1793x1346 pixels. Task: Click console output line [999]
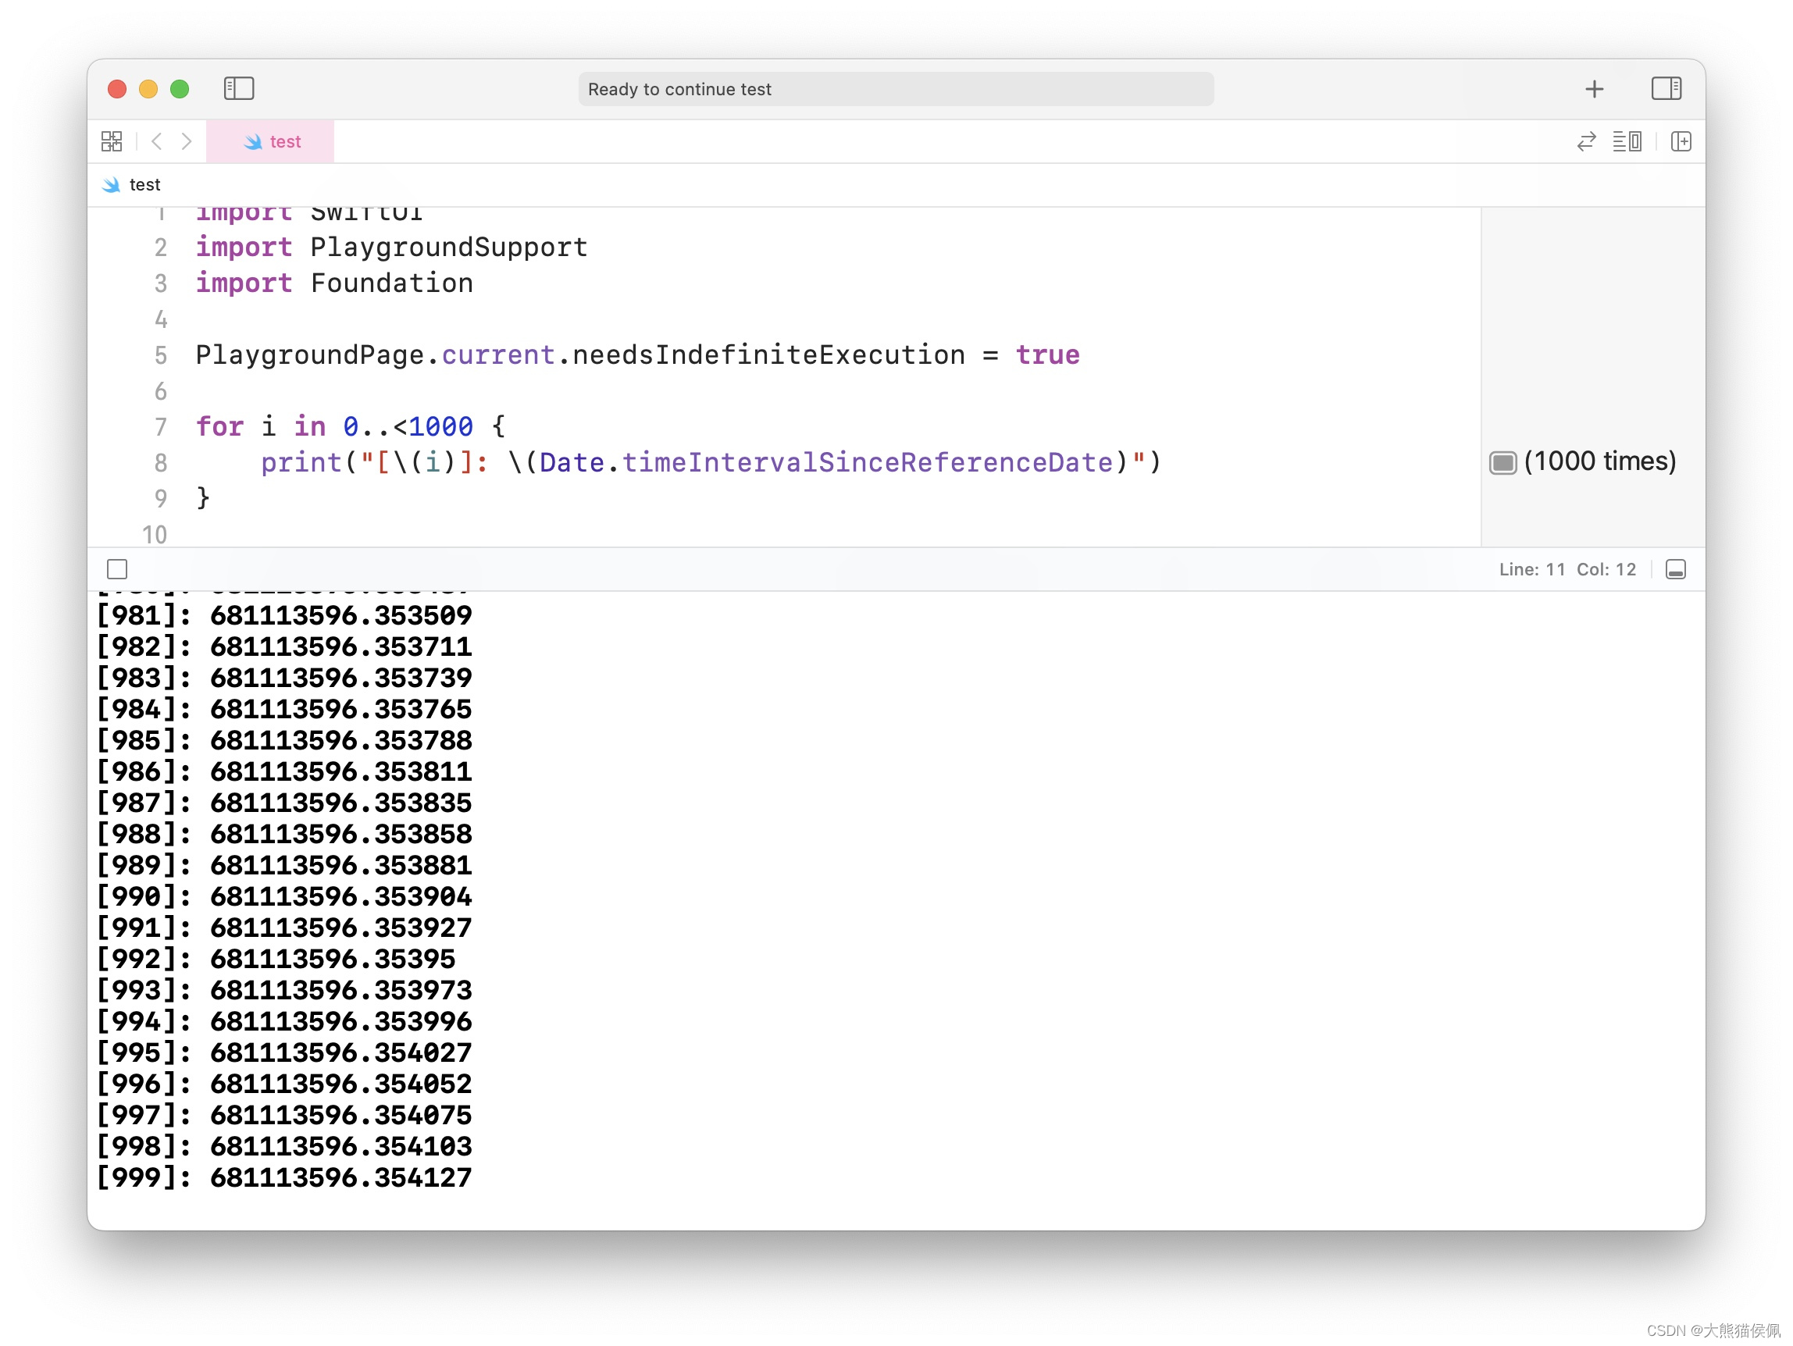point(283,1177)
